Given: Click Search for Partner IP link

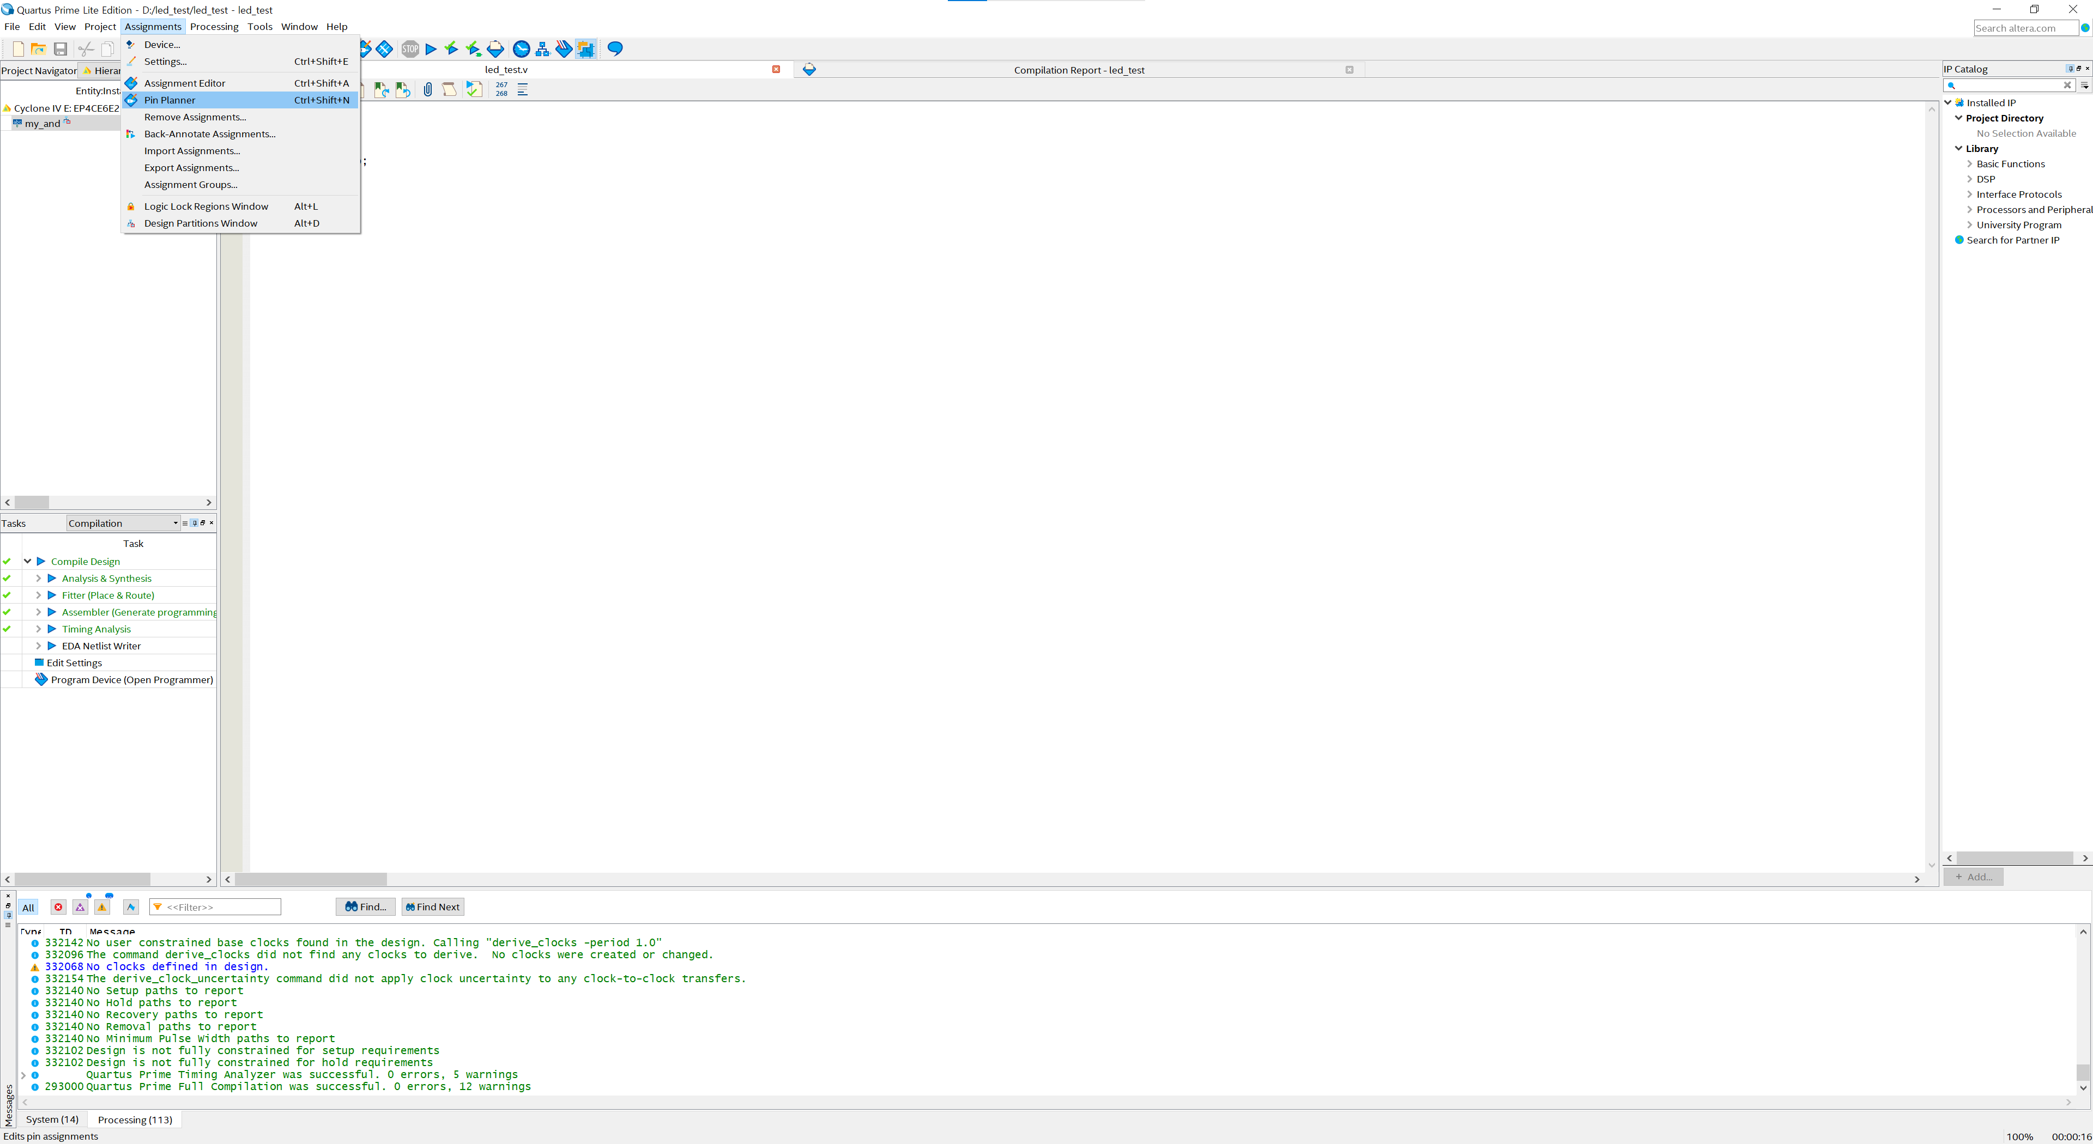Looking at the screenshot, I should [x=2012, y=240].
